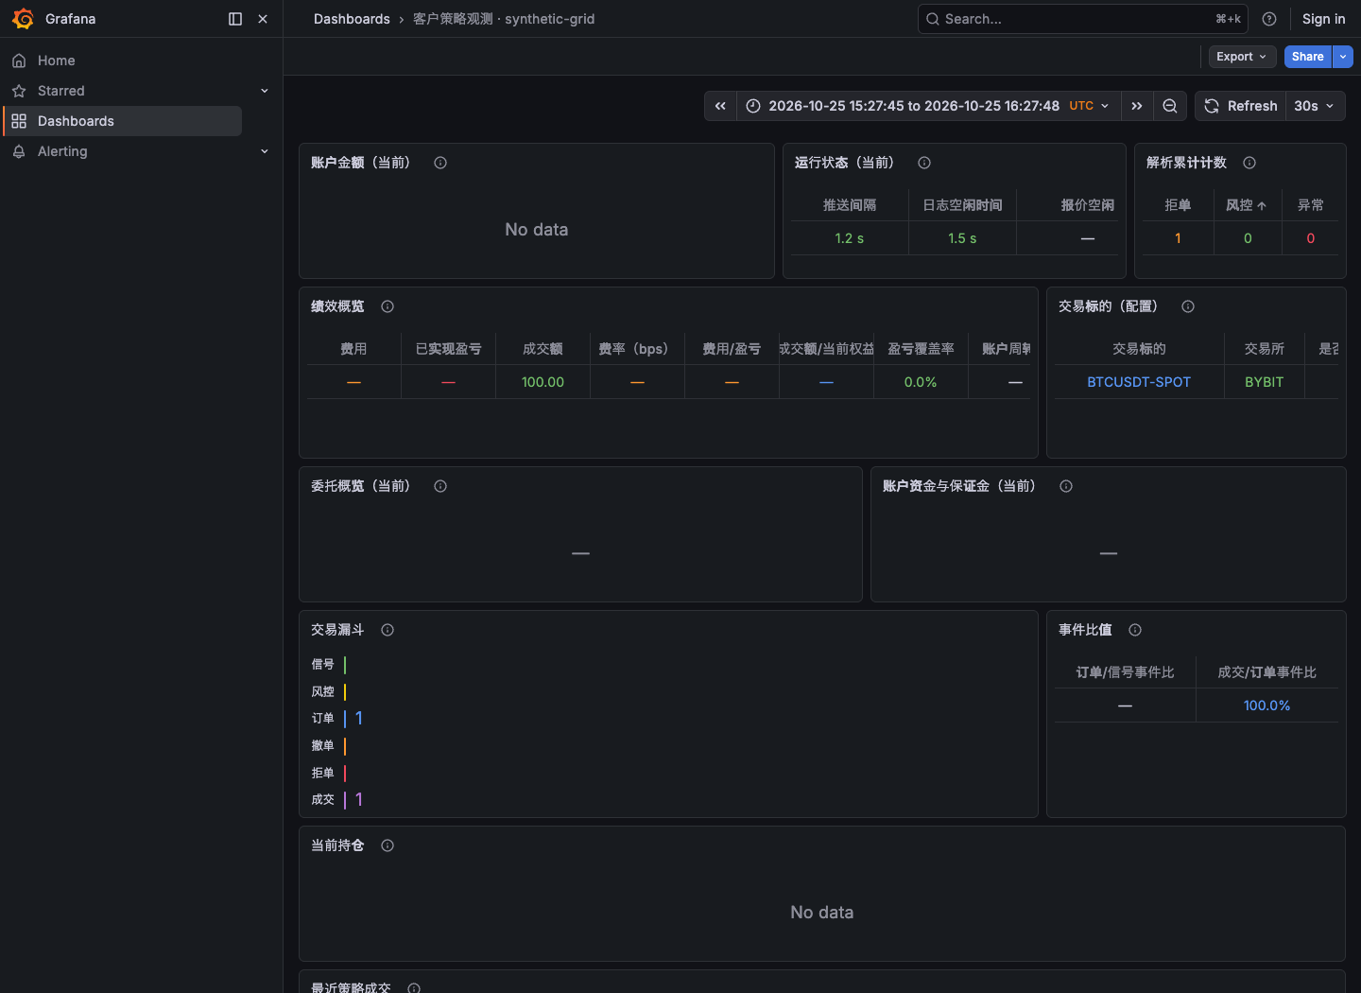This screenshot has height=993, width=1361.
Task: Click the Grafana logo icon
Action: pos(23,19)
